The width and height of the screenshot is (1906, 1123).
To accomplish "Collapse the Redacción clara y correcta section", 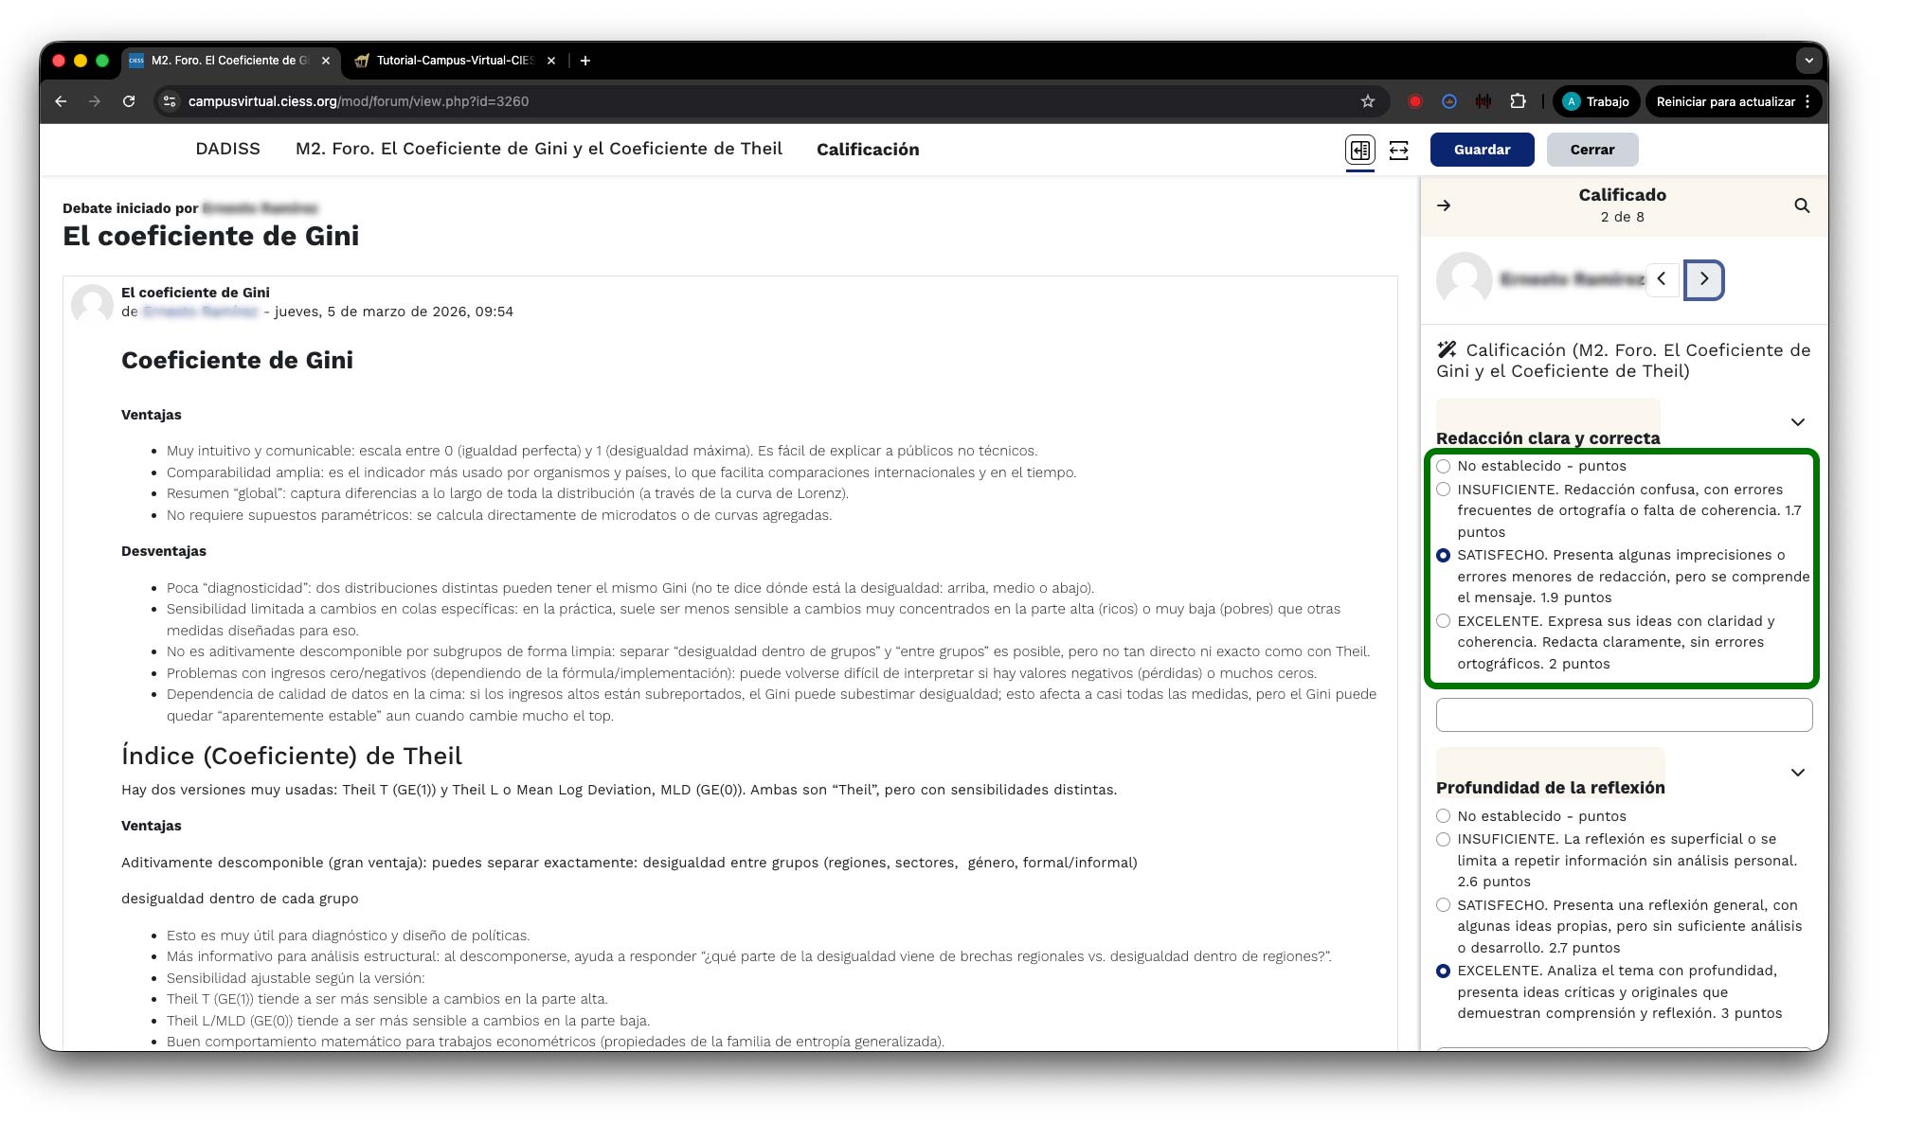I will click(x=1797, y=422).
